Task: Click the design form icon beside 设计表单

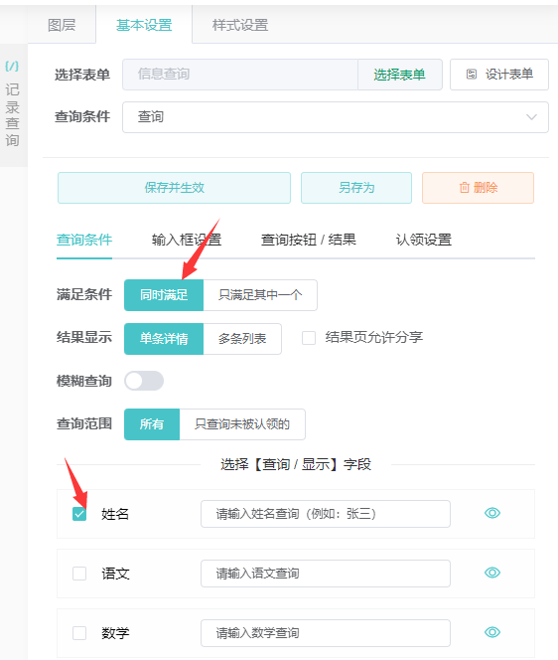Action: pos(472,75)
